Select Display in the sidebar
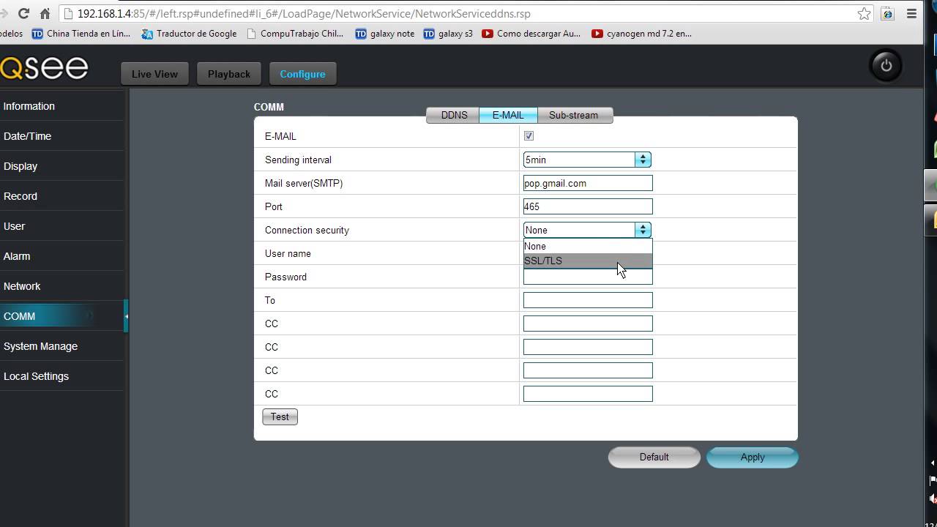This screenshot has width=937, height=527. pyautogui.click(x=62, y=166)
